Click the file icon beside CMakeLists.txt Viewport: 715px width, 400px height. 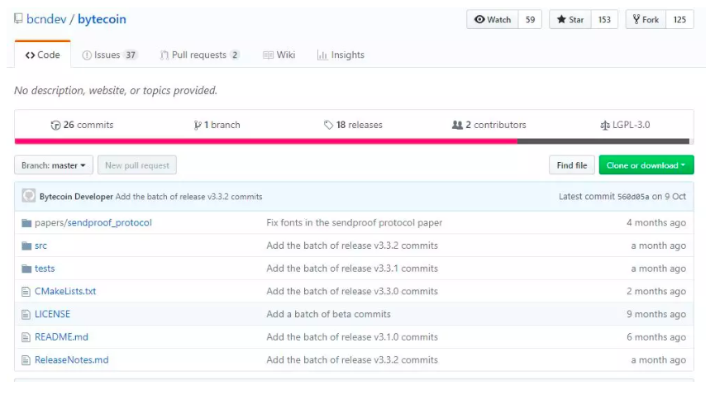click(x=26, y=292)
